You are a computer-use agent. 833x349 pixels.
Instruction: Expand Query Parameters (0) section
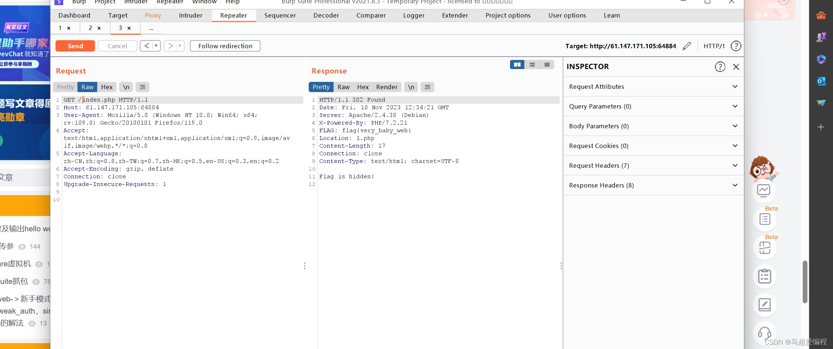[x=653, y=106]
